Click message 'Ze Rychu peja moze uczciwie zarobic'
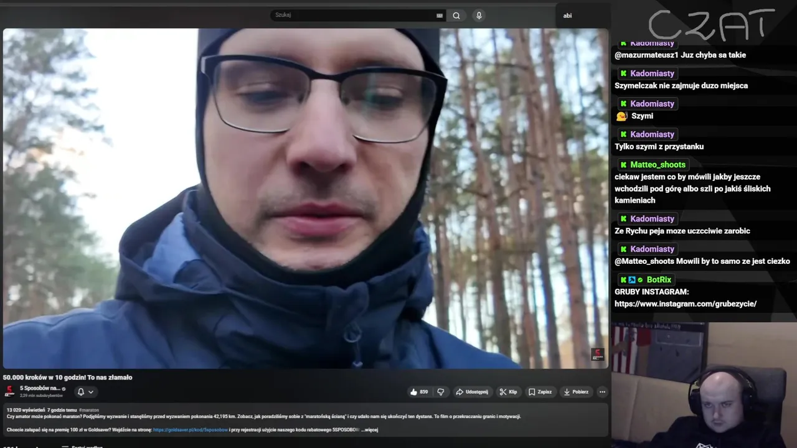This screenshot has width=797, height=448. pos(682,231)
